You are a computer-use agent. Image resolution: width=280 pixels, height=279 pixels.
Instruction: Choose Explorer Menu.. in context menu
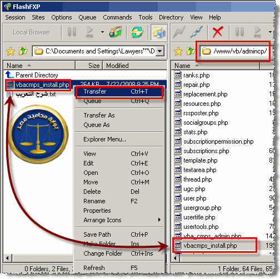(119, 139)
